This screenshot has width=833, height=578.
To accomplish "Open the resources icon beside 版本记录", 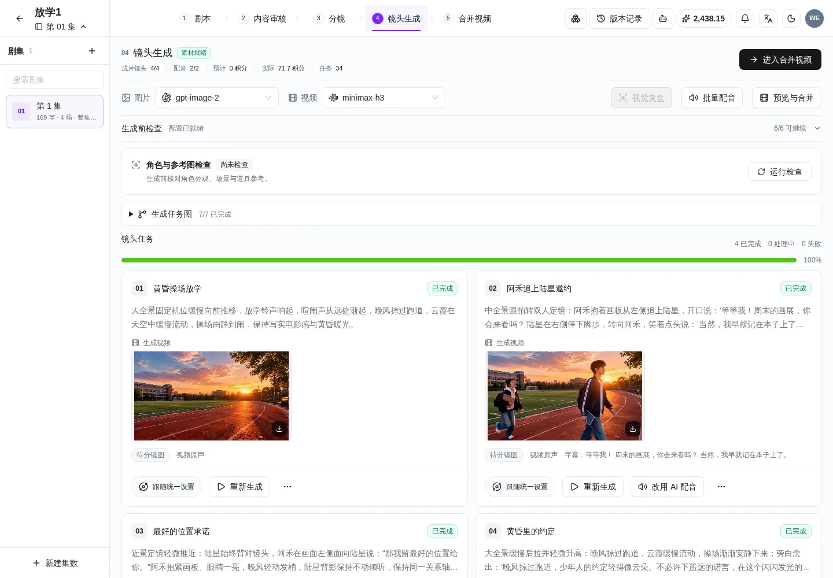I will pos(576,18).
